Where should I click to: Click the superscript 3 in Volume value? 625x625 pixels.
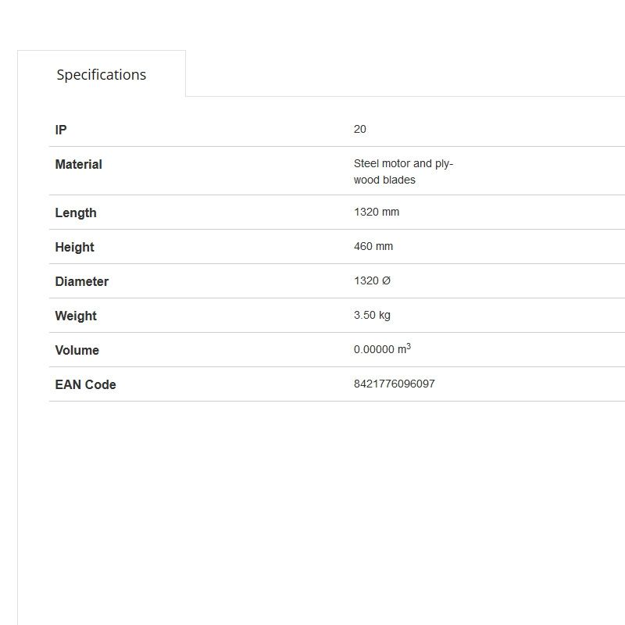tap(409, 346)
